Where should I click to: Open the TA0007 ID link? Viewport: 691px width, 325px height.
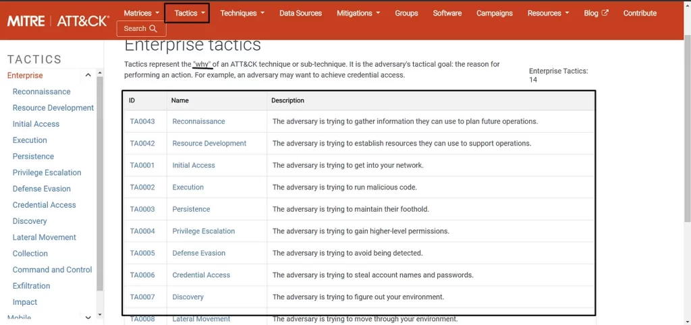[142, 297]
